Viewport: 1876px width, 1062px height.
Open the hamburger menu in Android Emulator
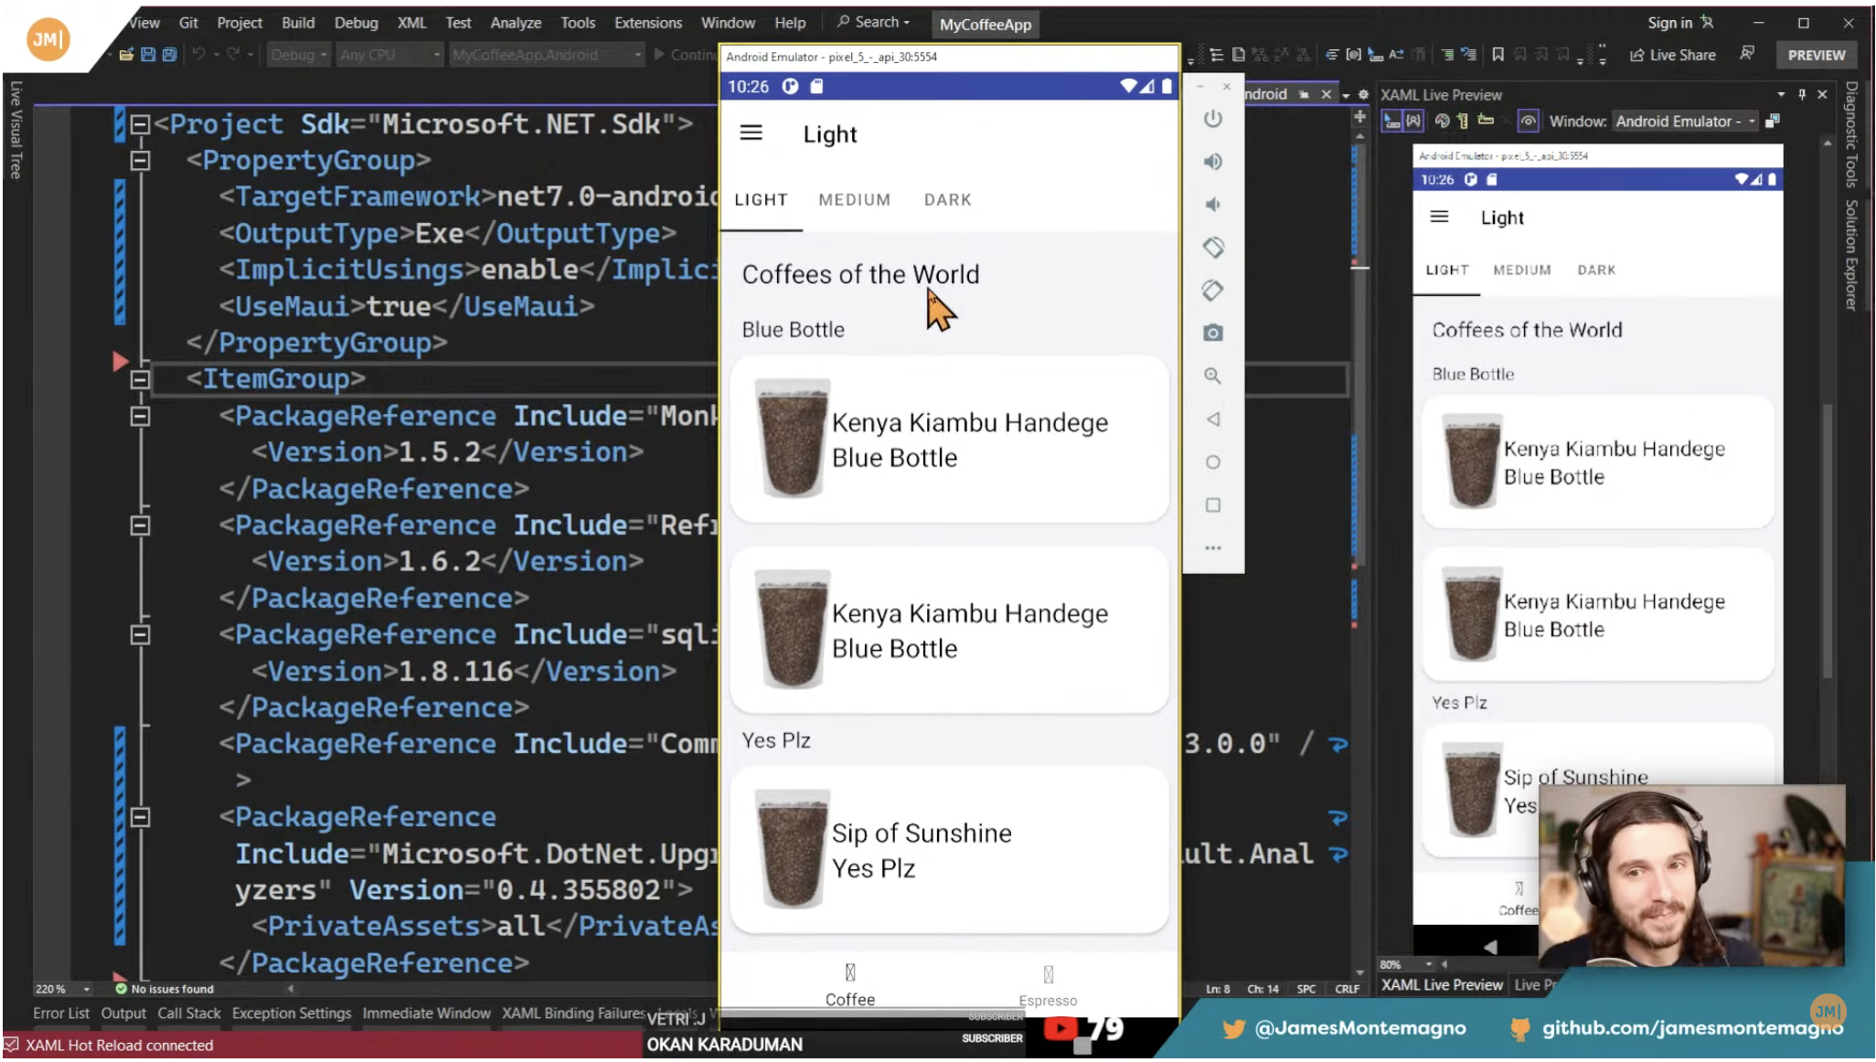pyautogui.click(x=751, y=133)
